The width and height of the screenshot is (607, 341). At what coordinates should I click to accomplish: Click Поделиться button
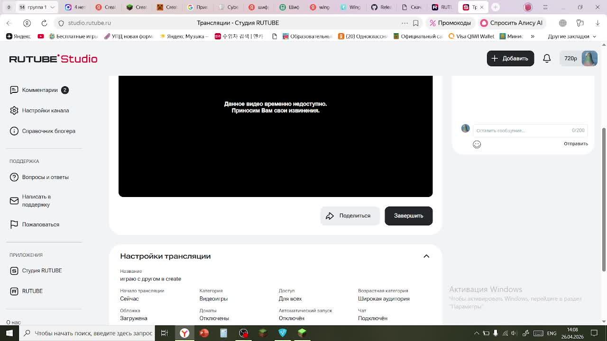[x=350, y=216]
